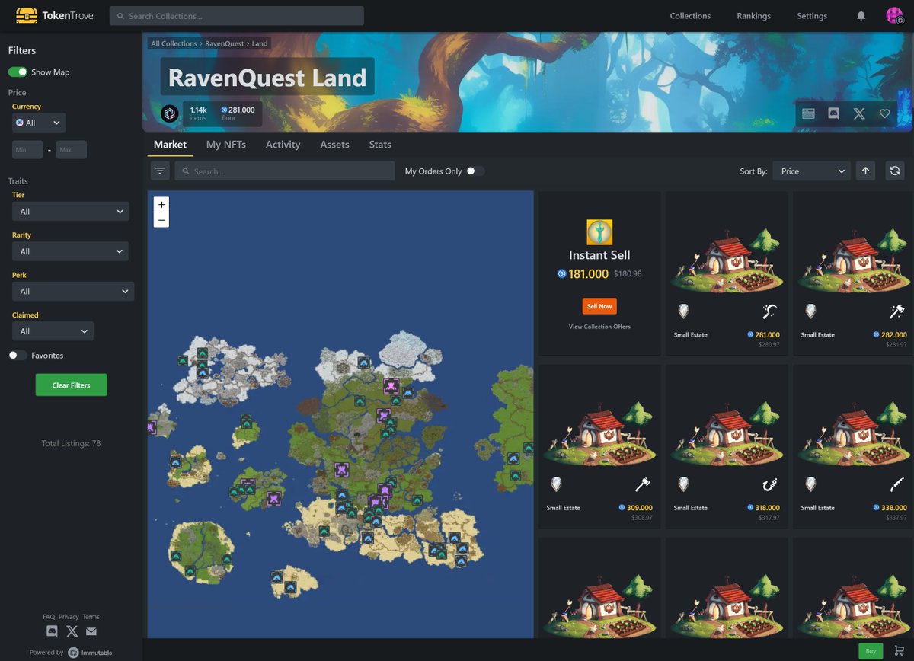Open the X icon in the banner
Viewport: 914px width, 661px height.
point(859,113)
